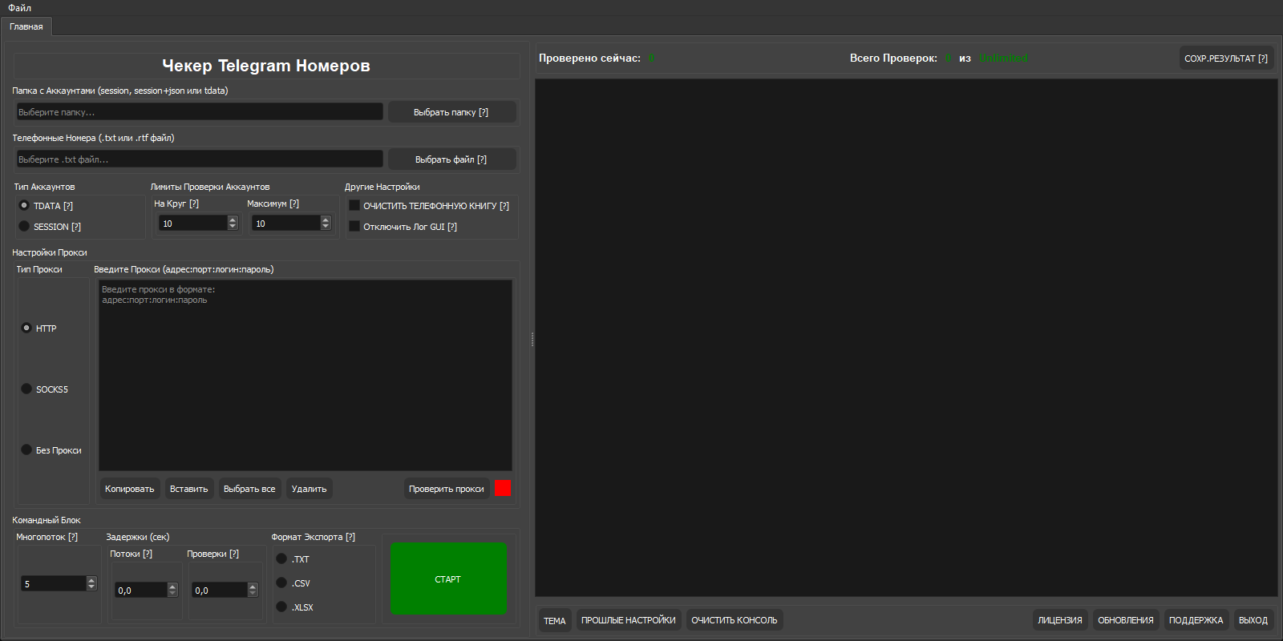This screenshot has height=641, width=1283.
Task: Decrease the Максимум limit value
Action: [x=326, y=227]
